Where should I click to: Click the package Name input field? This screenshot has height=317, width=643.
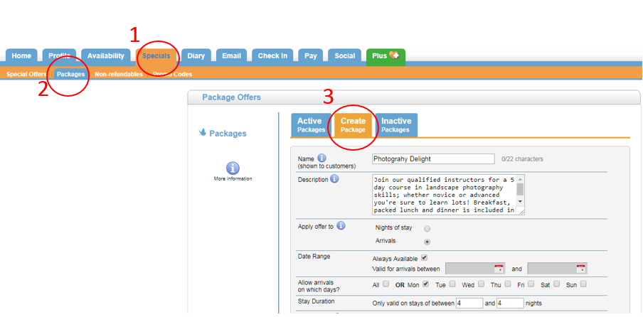(432, 158)
